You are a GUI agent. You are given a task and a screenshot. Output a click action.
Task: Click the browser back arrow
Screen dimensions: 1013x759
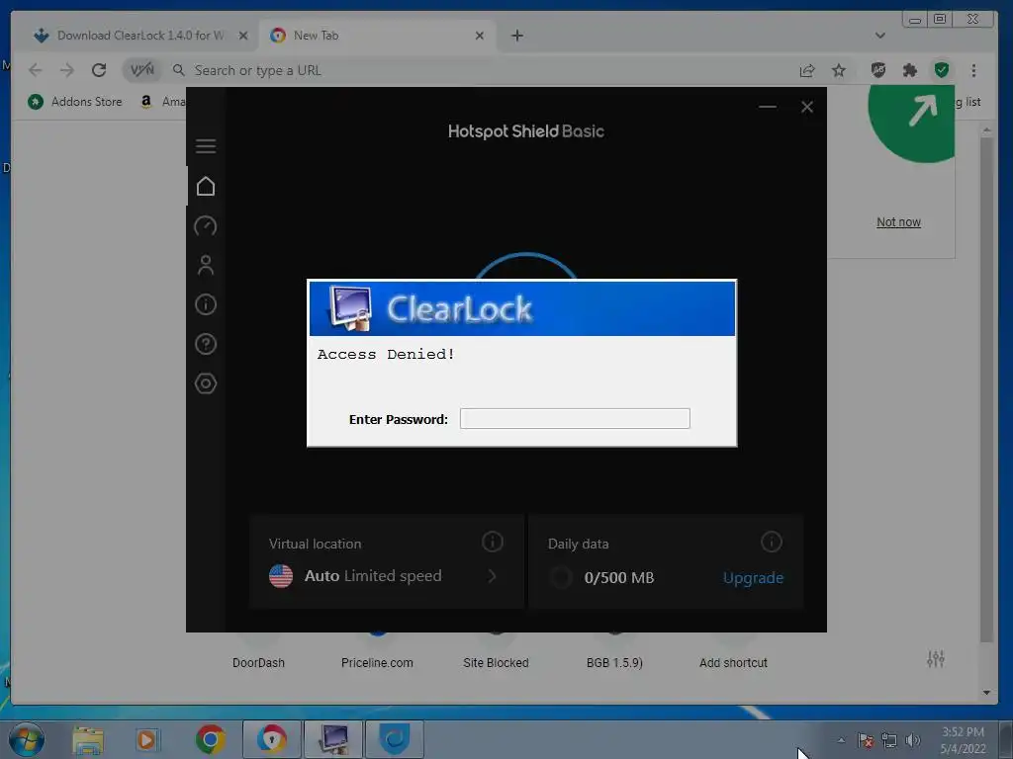click(x=36, y=70)
